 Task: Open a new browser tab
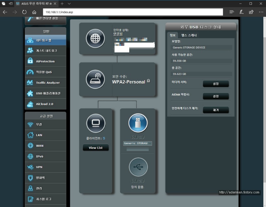click(62, 4)
